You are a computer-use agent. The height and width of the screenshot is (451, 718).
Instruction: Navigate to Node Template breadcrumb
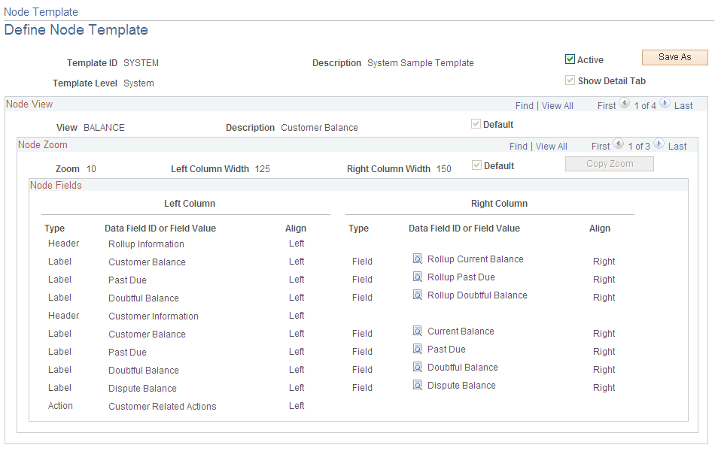pos(41,11)
